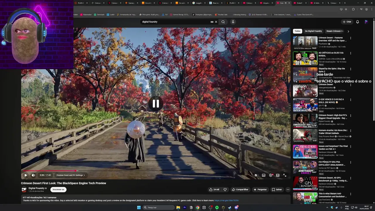Expand the 'Preview Event and PC Settings' chapter

click(71, 175)
